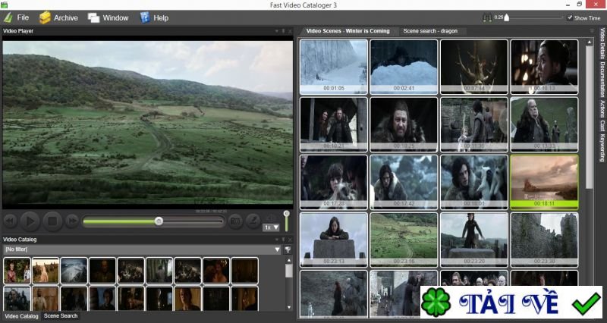
Task: Switch to Scene search - dragon tab
Action: coord(430,31)
